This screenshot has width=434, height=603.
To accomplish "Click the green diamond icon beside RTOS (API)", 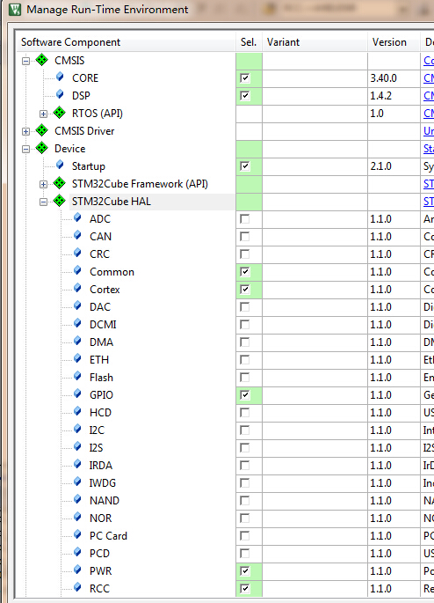I will [60, 113].
